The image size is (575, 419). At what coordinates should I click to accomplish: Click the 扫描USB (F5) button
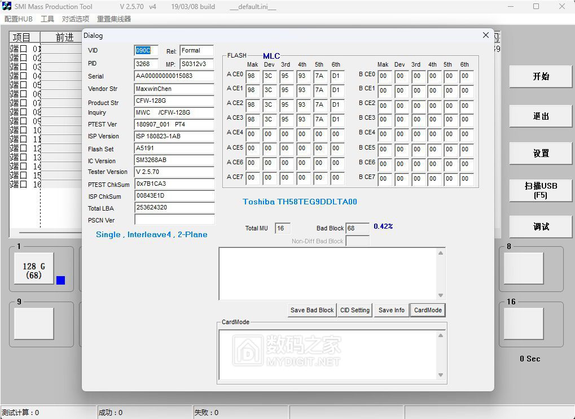click(541, 190)
